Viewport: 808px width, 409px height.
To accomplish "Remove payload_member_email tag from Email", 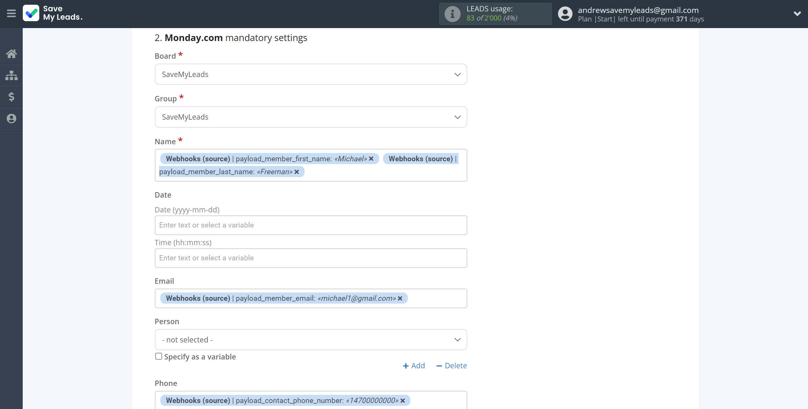I will tap(400, 299).
